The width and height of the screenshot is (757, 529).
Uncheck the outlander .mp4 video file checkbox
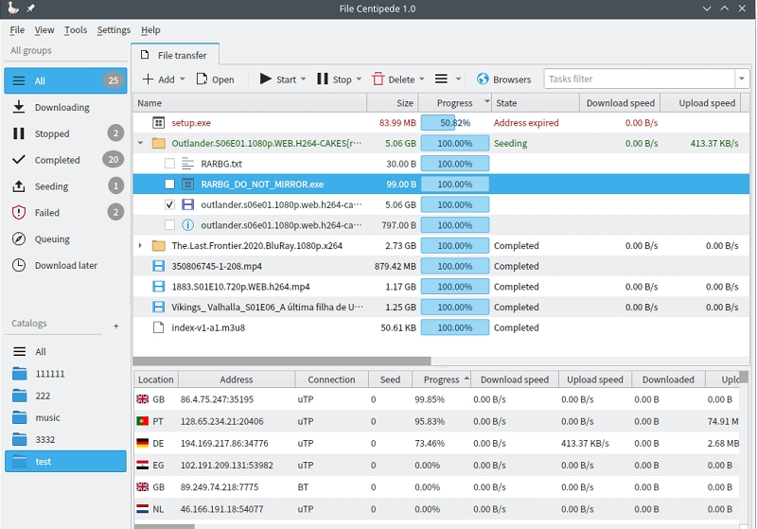click(x=169, y=204)
